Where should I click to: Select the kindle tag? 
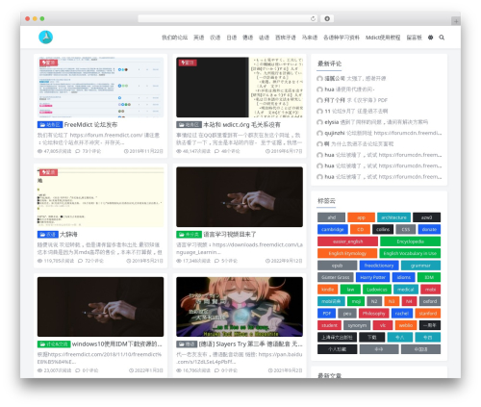[327, 290]
